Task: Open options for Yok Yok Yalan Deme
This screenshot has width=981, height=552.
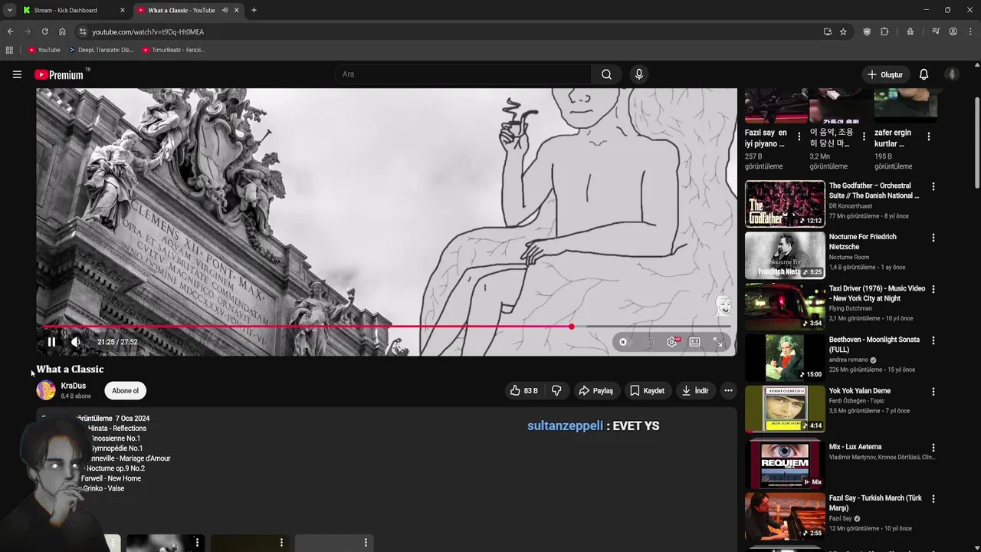Action: (933, 392)
